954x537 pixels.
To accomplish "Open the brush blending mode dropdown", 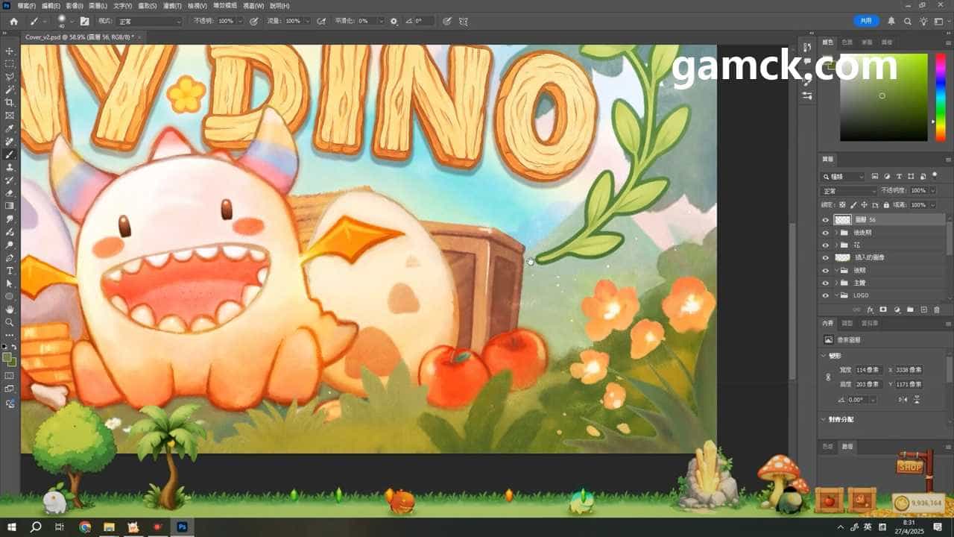I will click(149, 21).
